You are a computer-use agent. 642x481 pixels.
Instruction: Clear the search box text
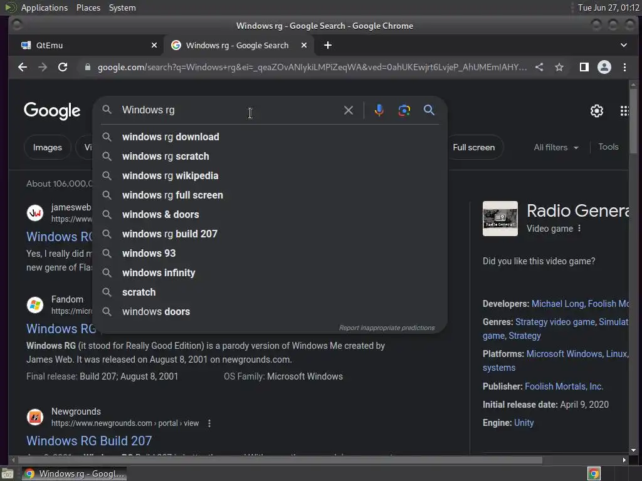[x=349, y=110]
